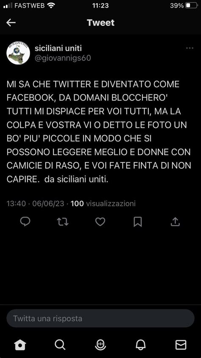Reply with the speech bubble icon
The height and width of the screenshot is (358, 201).
pyautogui.click(x=25, y=222)
